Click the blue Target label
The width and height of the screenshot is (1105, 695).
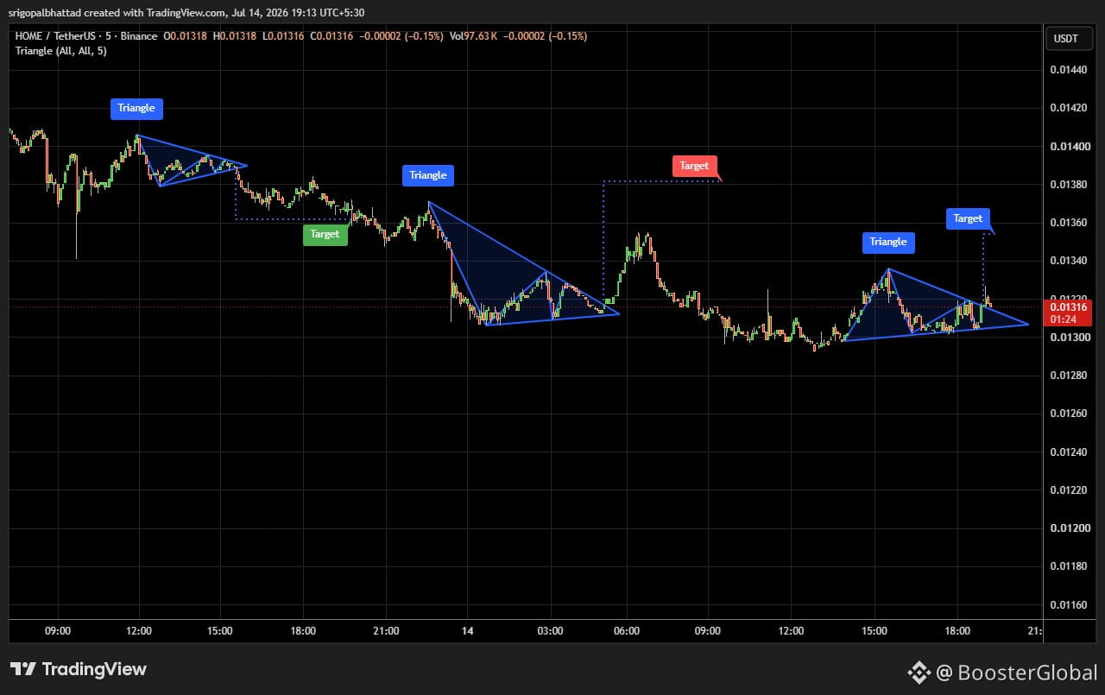coord(968,218)
